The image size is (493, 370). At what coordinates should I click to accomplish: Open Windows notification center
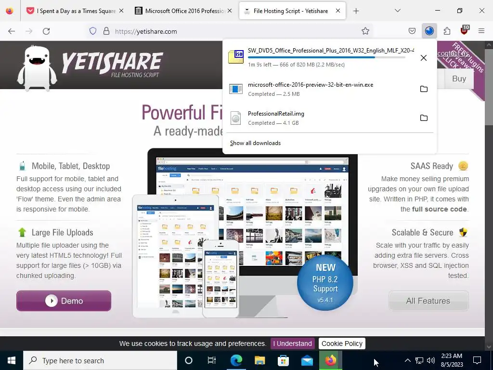pos(477,360)
